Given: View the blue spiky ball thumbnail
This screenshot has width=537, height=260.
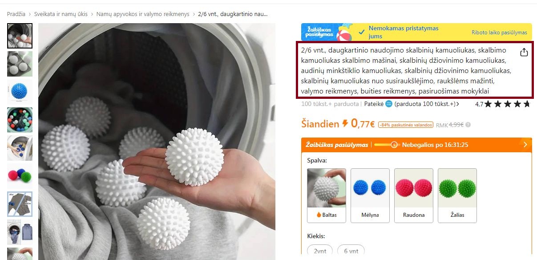Looking at the screenshot, I should 20,92.
